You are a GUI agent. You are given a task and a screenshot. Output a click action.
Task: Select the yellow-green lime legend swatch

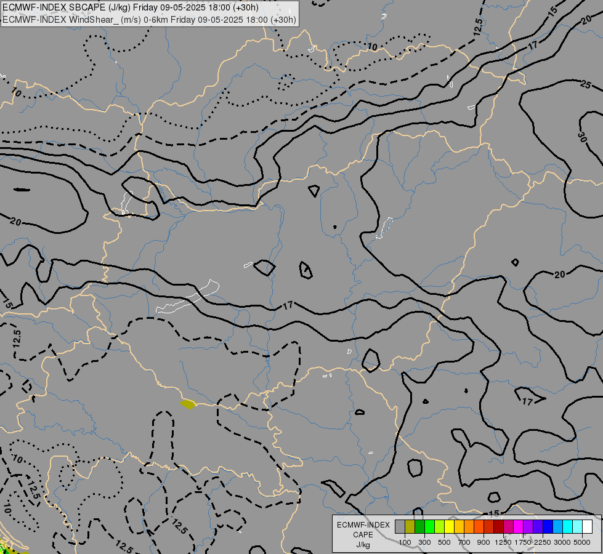[440, 527]
